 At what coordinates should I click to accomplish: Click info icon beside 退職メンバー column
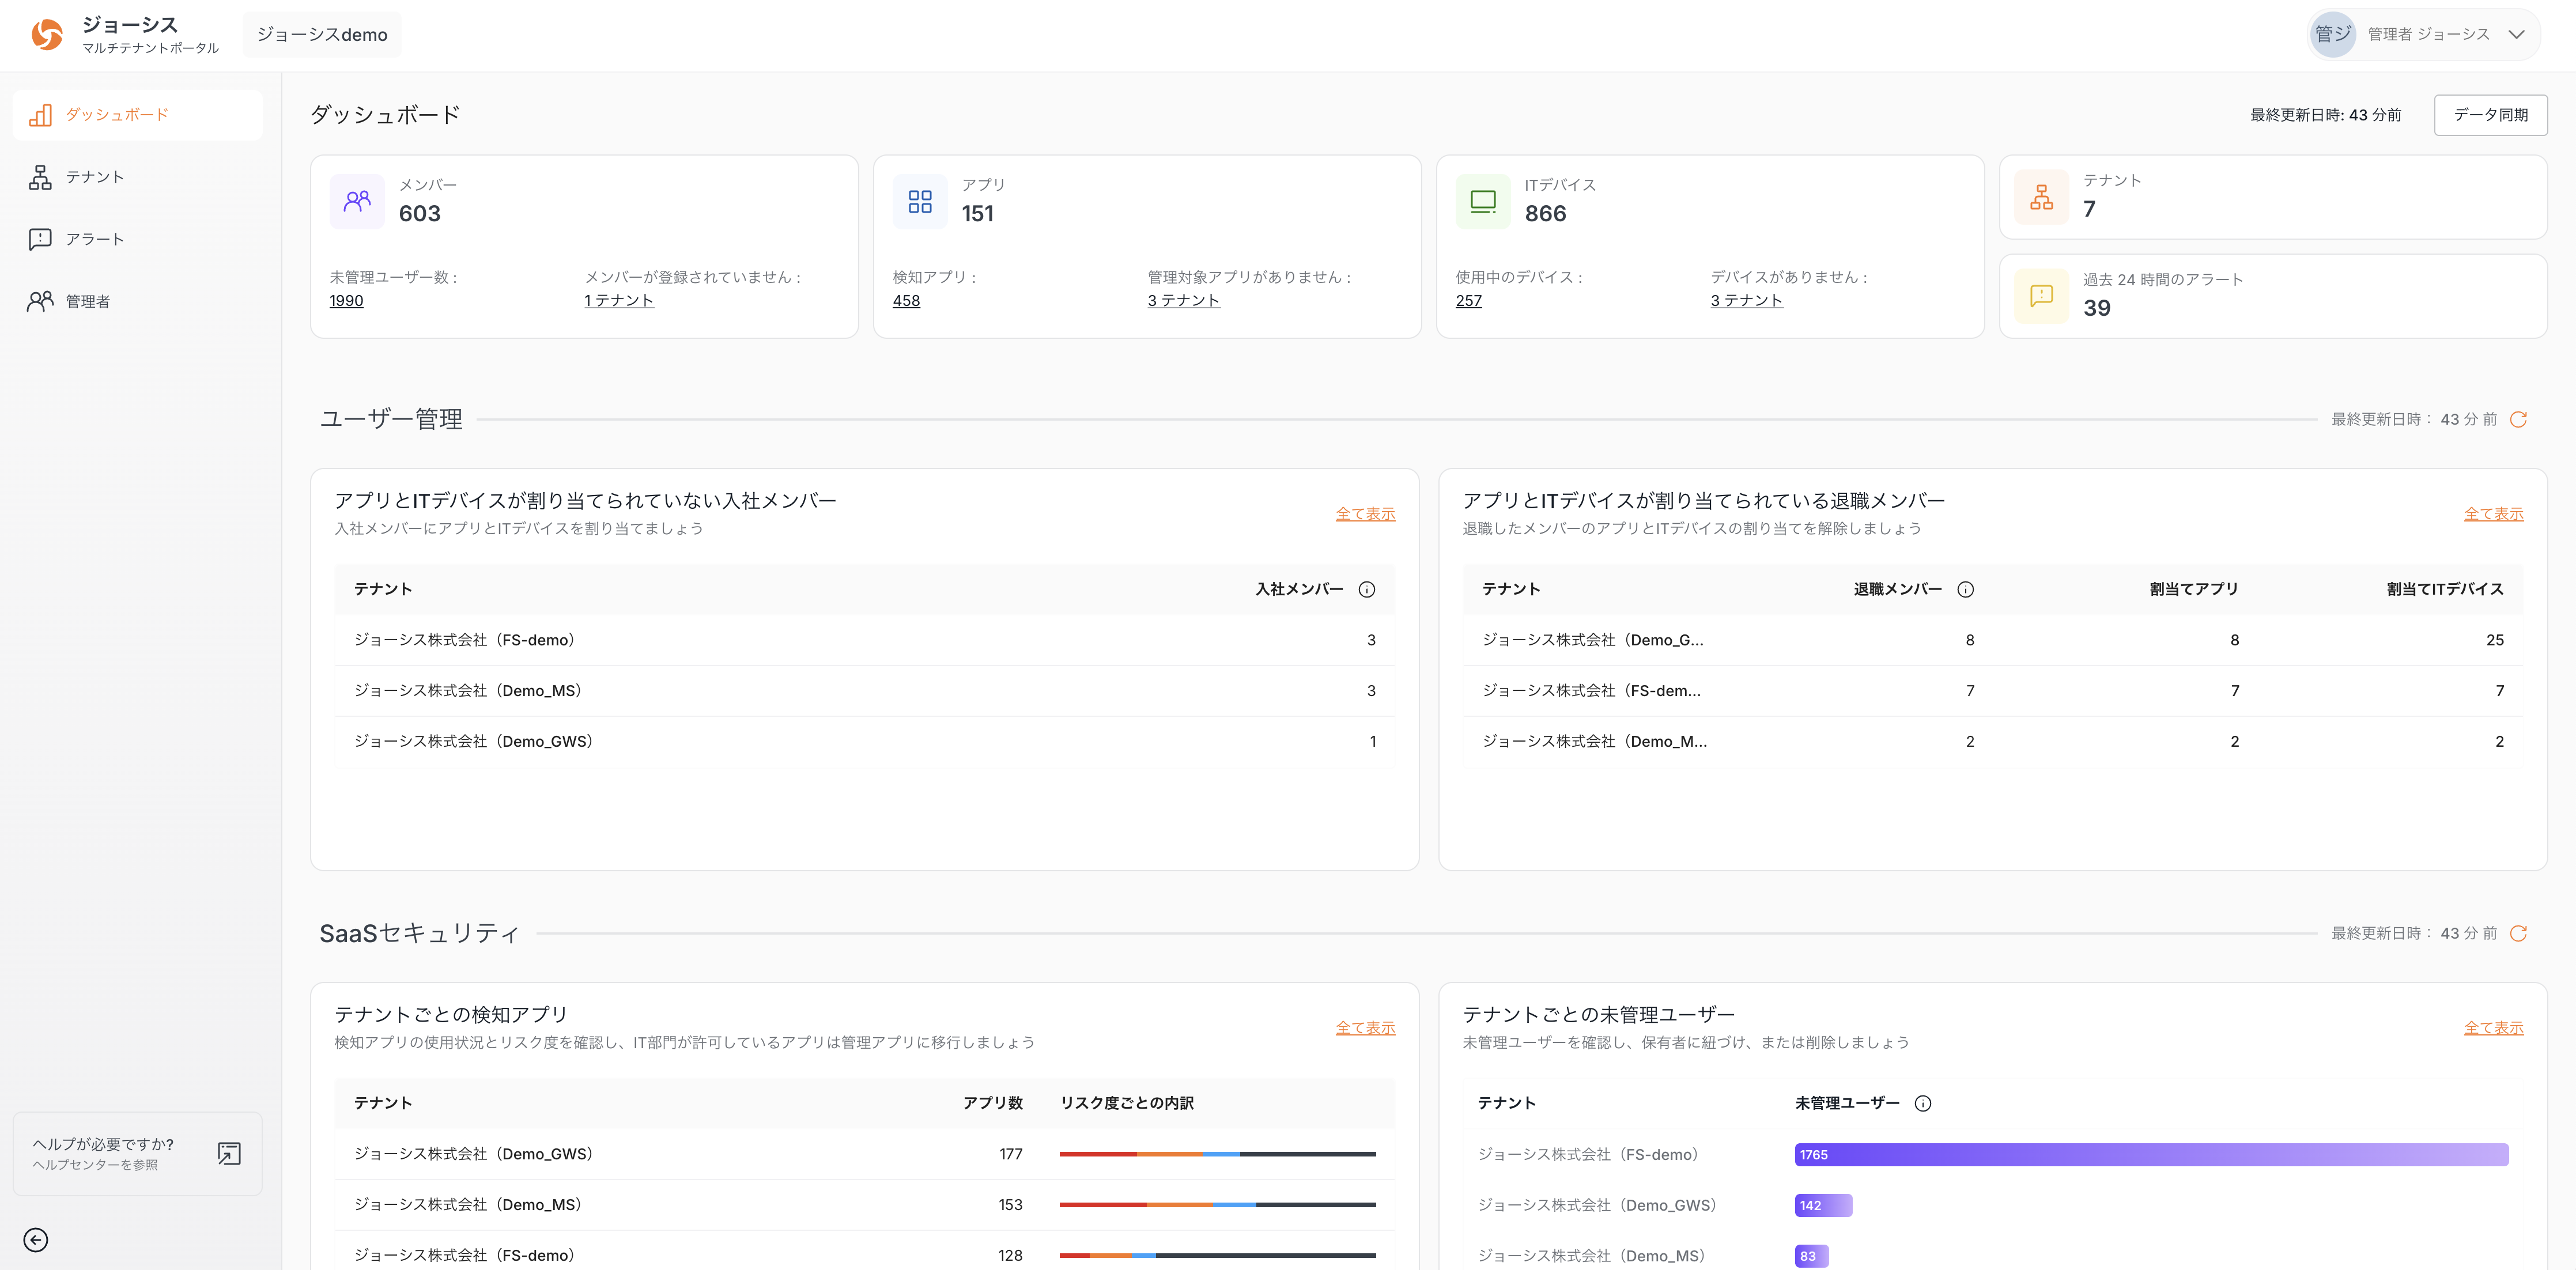[1965, 589]
